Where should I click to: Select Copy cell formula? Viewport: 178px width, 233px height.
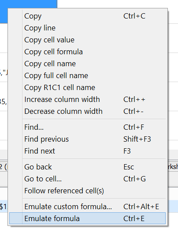(x=87, y=52)
